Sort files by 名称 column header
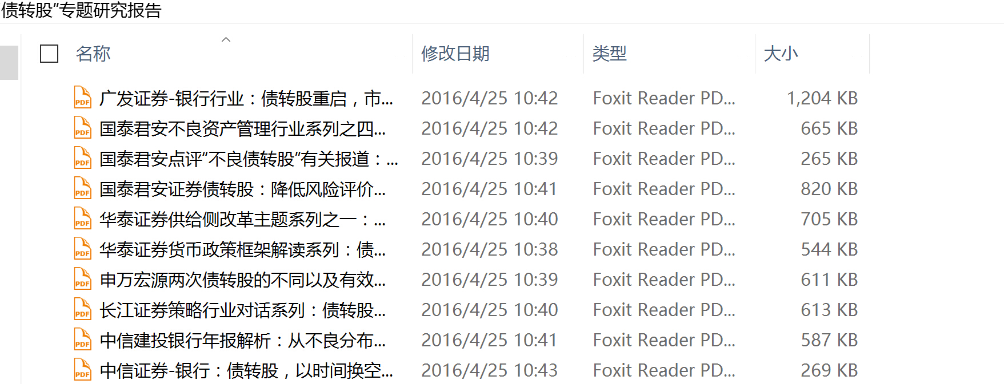1004x384 pixels. point(93,54)
